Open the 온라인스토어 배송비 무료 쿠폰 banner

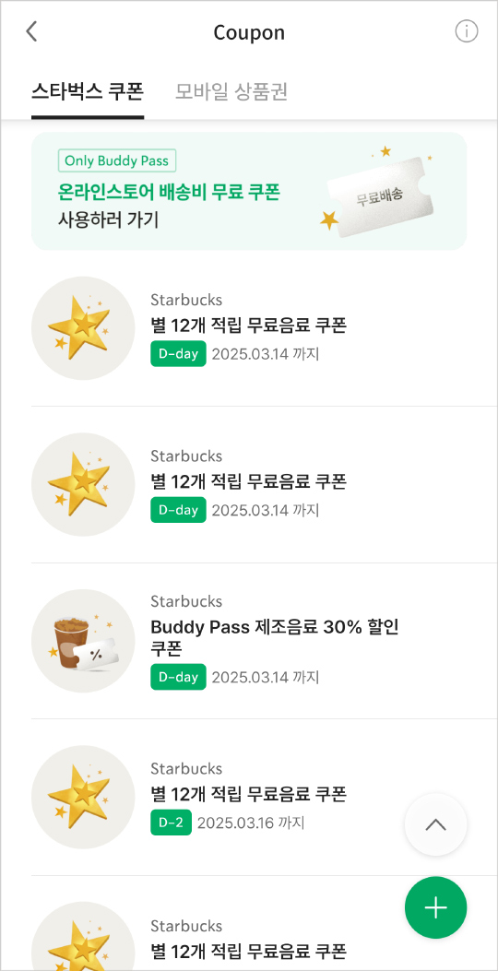tap(249, 192)
